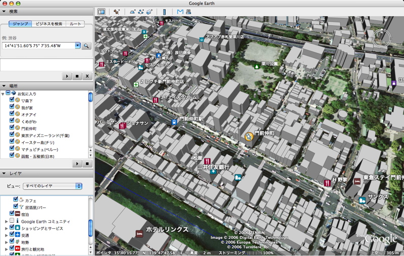This screenshot has height=256, width=404.
Task: Click the 門前仲町駅 station icon on map
Action: (x=174, y=122)
